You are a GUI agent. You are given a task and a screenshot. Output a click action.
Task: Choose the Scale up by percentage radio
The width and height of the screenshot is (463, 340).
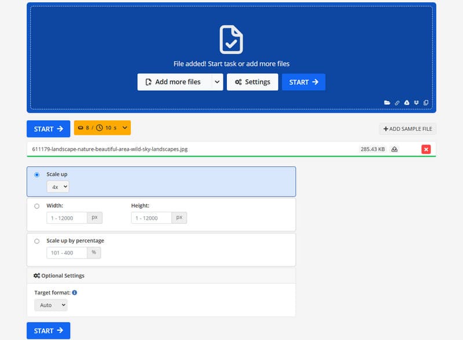[x=37, y=241]
